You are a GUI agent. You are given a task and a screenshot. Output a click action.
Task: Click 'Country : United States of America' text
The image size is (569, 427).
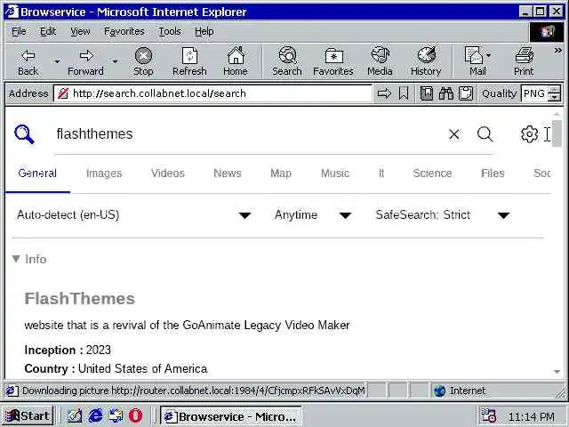116,369
